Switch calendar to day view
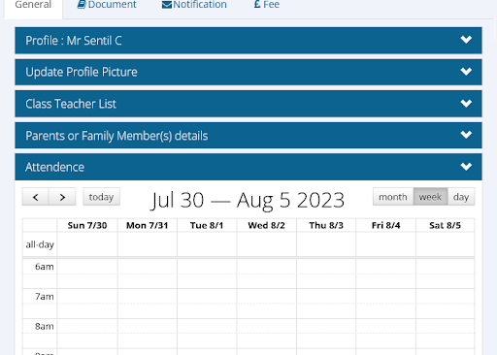This screenshot has height=355, width=497. tap(461, 197)
